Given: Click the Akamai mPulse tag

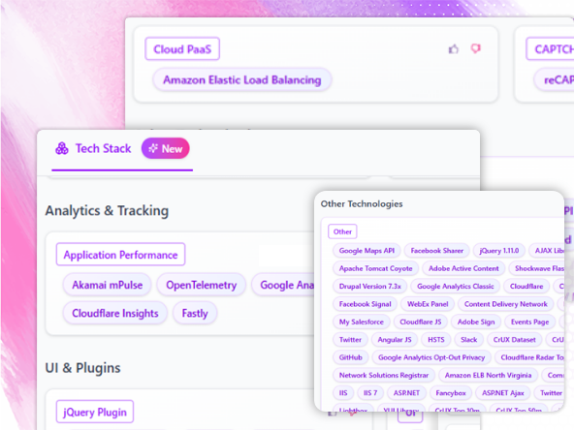Looking at the screenshot, I should pos(107,285).
